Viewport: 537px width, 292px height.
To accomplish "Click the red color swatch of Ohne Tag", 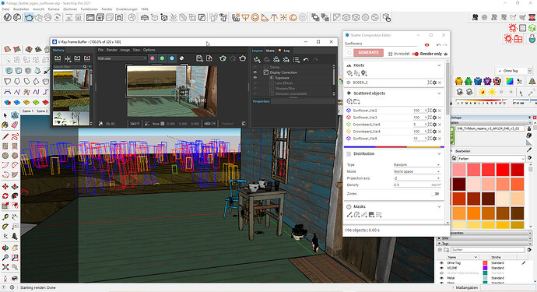I will pyautogui.click(x=486, y=263).
